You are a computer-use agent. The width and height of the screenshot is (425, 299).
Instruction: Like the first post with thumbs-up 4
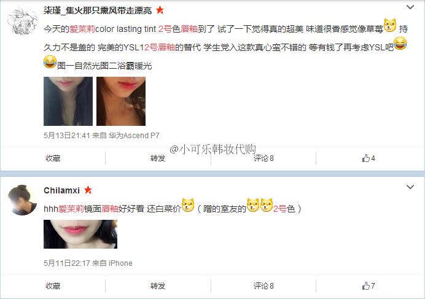[368, 158]
